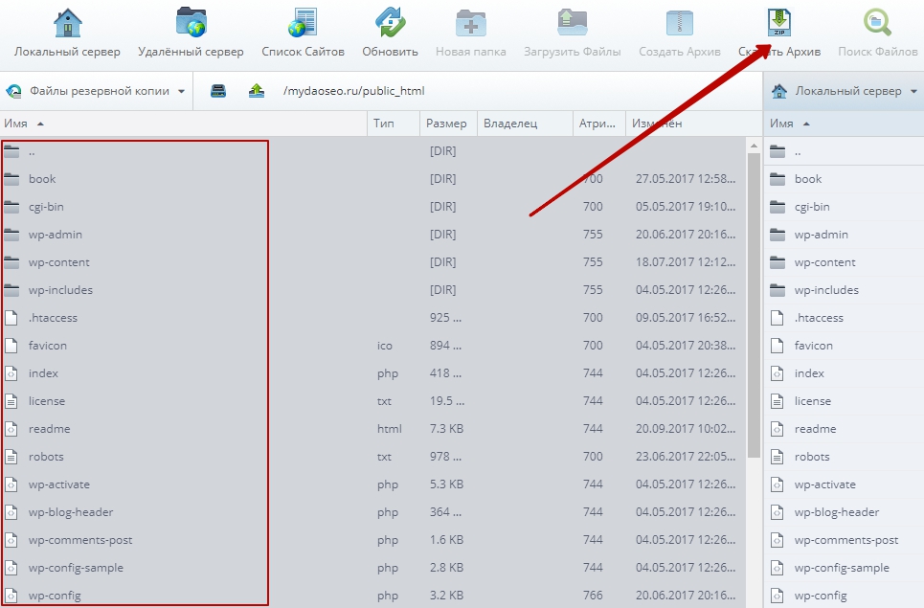Click the favicon file icon in the left panel
Image resolution: width=924 pixels, height=608 pixels.
11,346
